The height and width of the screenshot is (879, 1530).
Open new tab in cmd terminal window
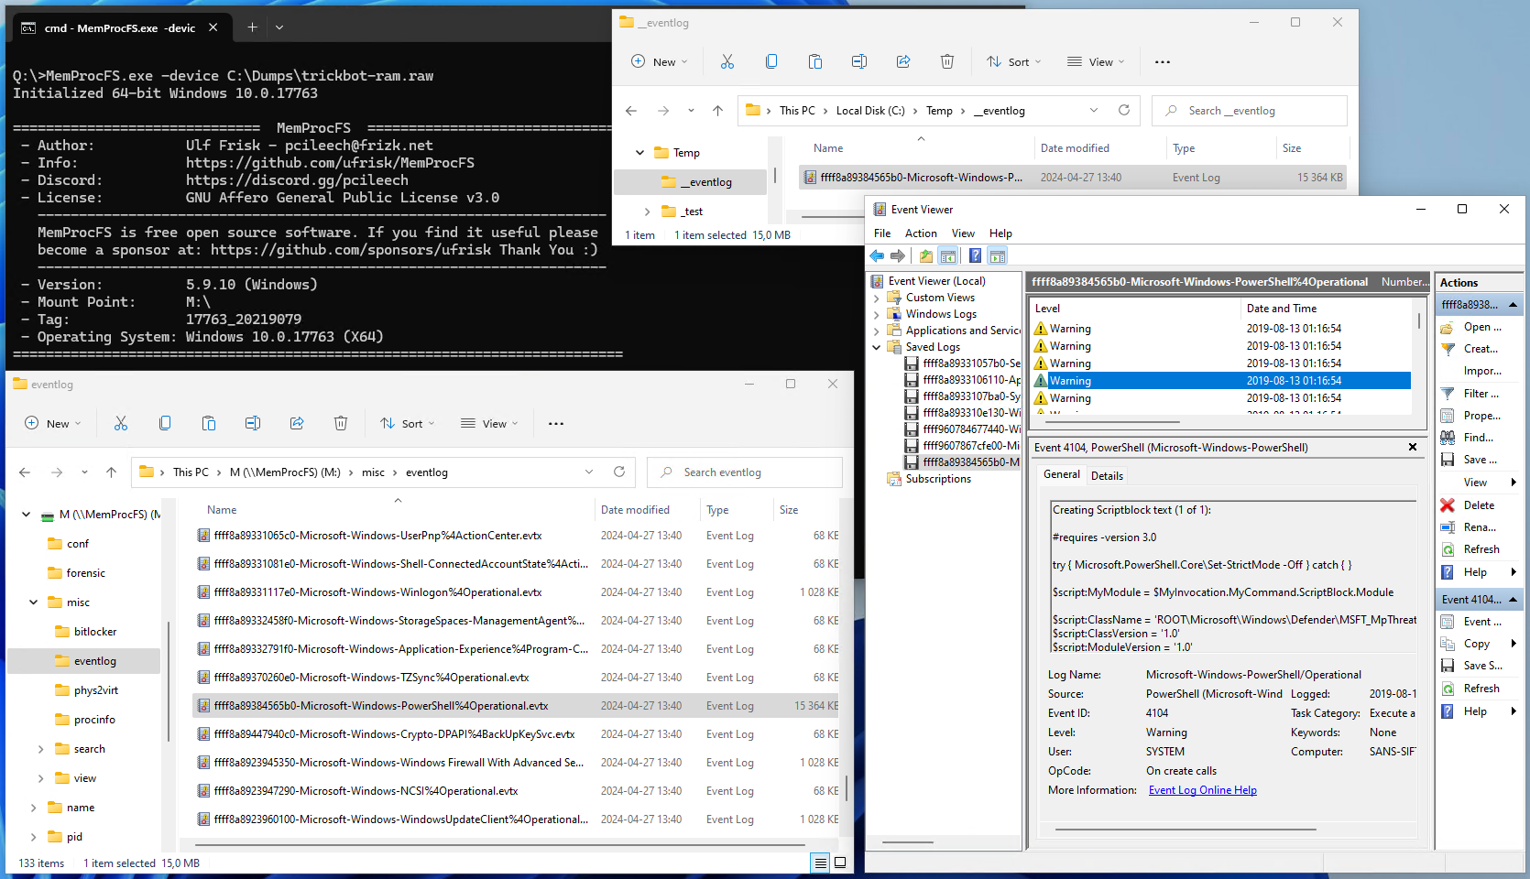pyautogui.click(x=252, y=27)
